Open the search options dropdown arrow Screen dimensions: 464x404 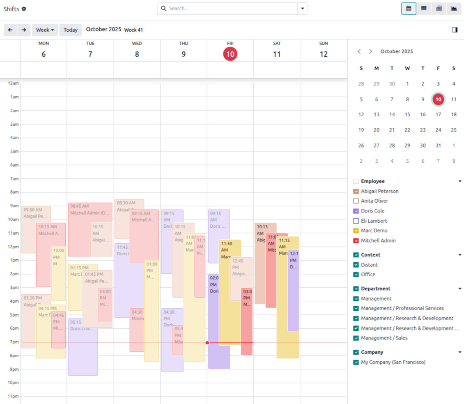coord(303,9)
